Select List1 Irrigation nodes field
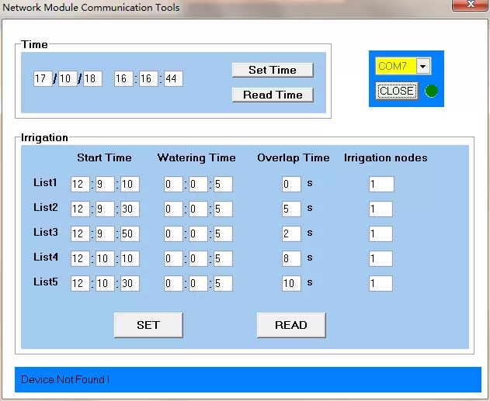This screenshot has width=490, height=401. [381, 185]
